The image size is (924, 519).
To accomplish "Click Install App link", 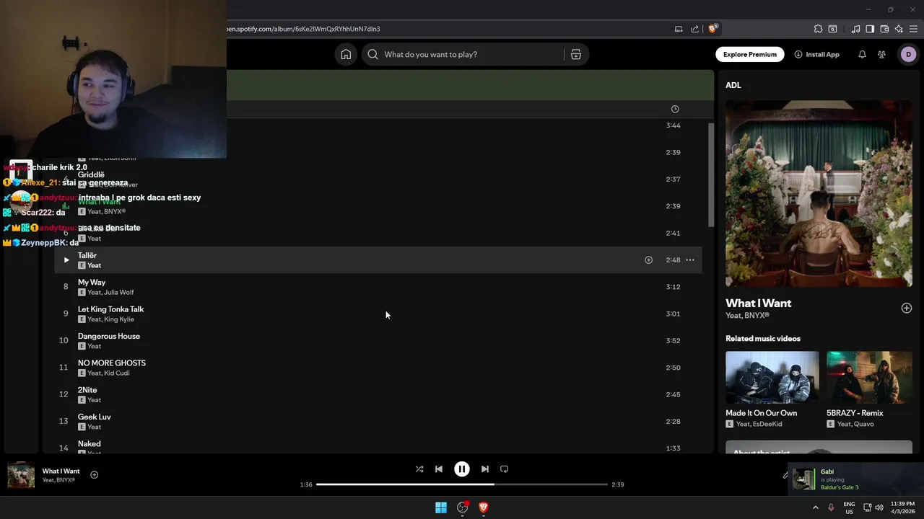I will point(816,54).
